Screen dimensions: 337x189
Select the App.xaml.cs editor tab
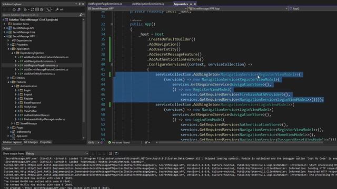(181, 4)
